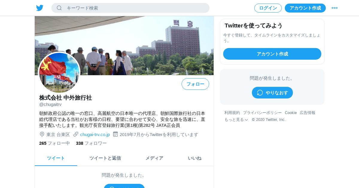Image resolution: width=359 pixels, height=188 pixels.
Task: Open the chugai-trv.co.jp website link
Action: point(95,135)
